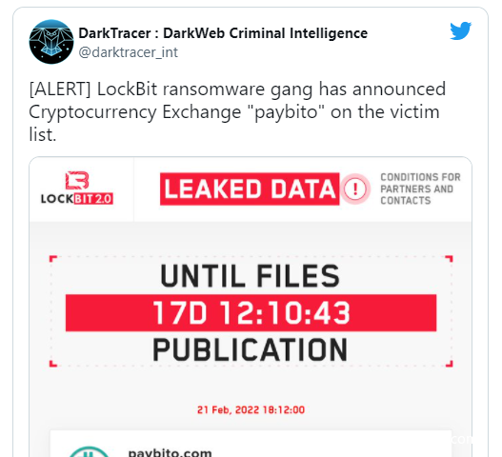The image size is (502, 457).
Task: Open the DarkTracer : DarkWeb Criminal Intelligence profile name
Action: 223,33
